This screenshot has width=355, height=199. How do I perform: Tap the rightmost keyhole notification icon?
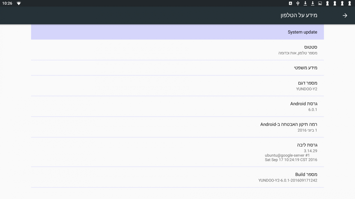(x=349, y=3)
